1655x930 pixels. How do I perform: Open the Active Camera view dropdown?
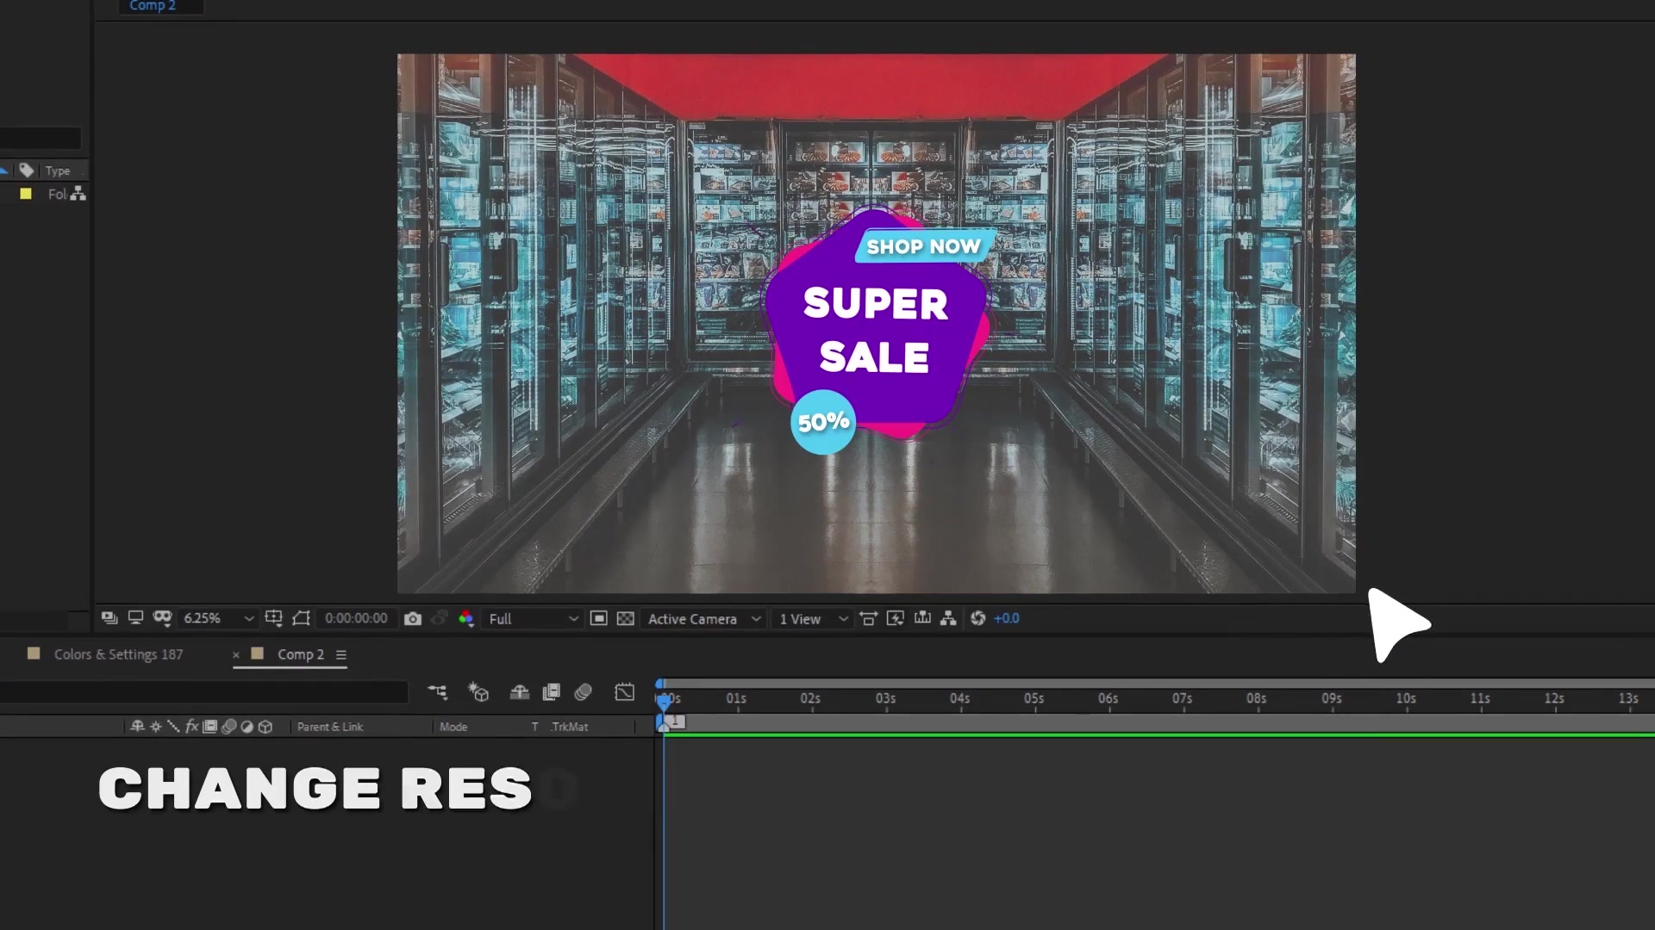[x=704, y=618]
